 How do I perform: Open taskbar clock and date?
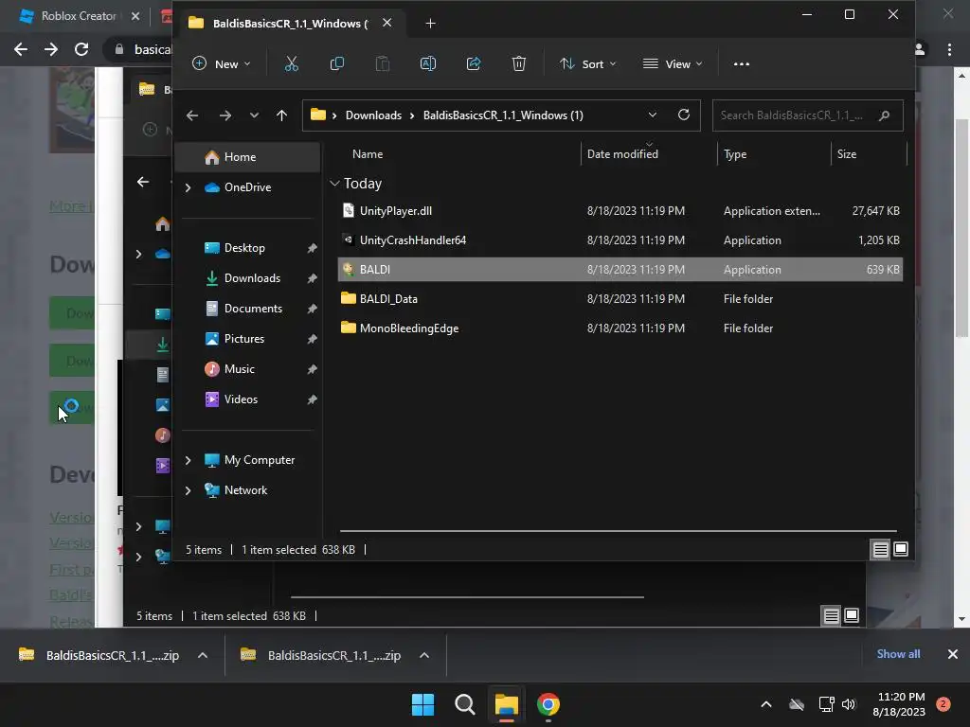[x=901, y=704]
